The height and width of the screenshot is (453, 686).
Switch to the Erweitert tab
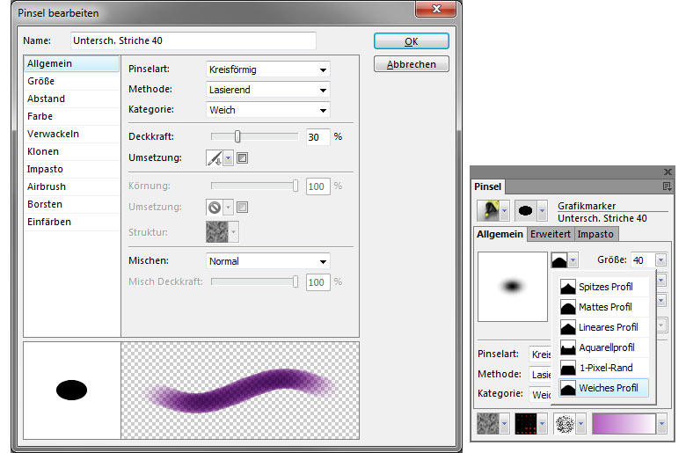point(550,234)
